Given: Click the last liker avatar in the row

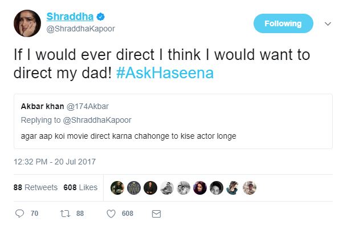Looking at the screenshot, I should [250, 187].
